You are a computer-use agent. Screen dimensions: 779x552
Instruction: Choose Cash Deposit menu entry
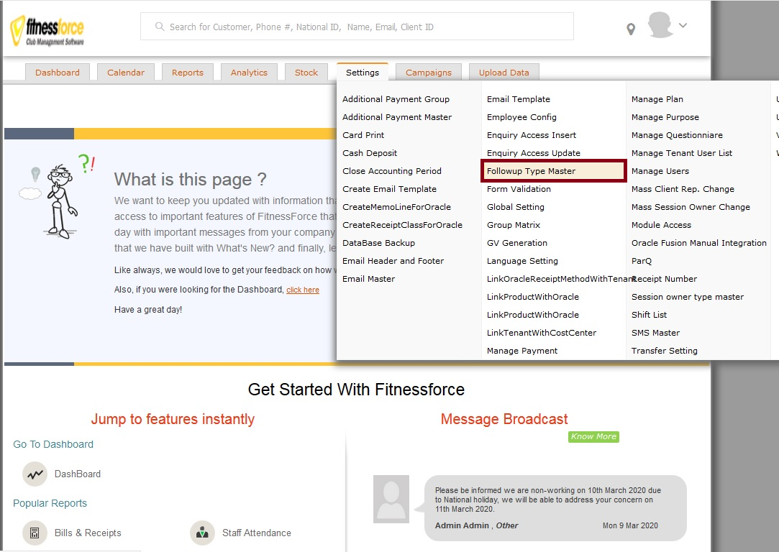pos(370,153)
